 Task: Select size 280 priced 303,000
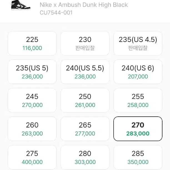coord(85,157)
